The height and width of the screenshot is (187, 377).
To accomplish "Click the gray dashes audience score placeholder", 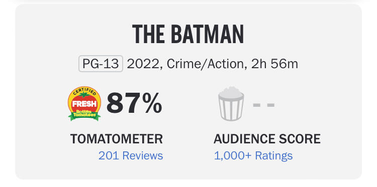I will pyautogui.click(x=264, y=105).
